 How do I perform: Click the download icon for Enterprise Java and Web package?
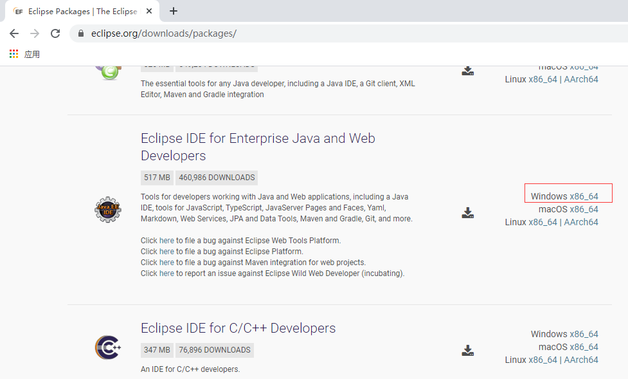coord(468,213)
